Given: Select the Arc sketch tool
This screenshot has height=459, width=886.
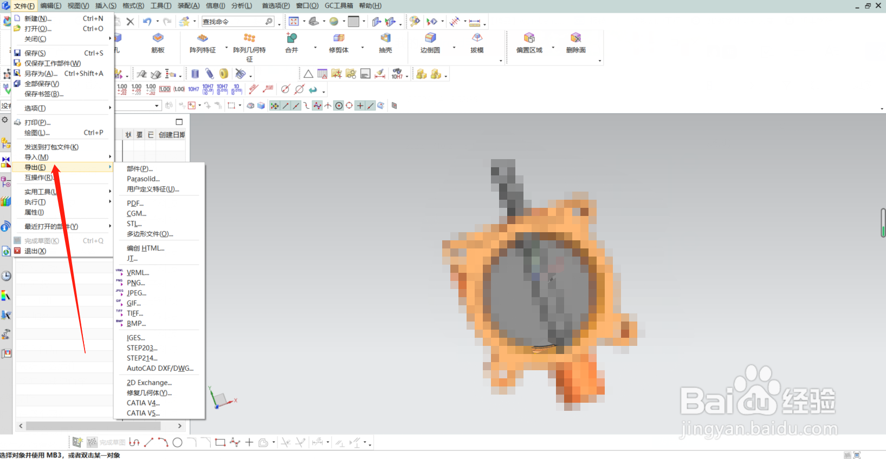Looking at the screenshot, I should click(x=163, y=442).
